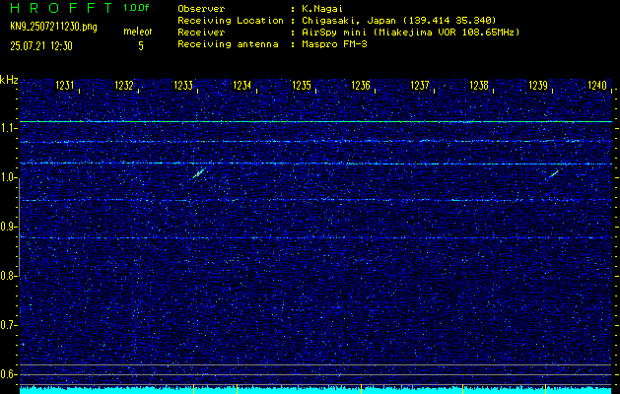Viewport: 620px width, 394px height.
Task: Click the 1234 time tick label
Action: (x=242, y=86)
